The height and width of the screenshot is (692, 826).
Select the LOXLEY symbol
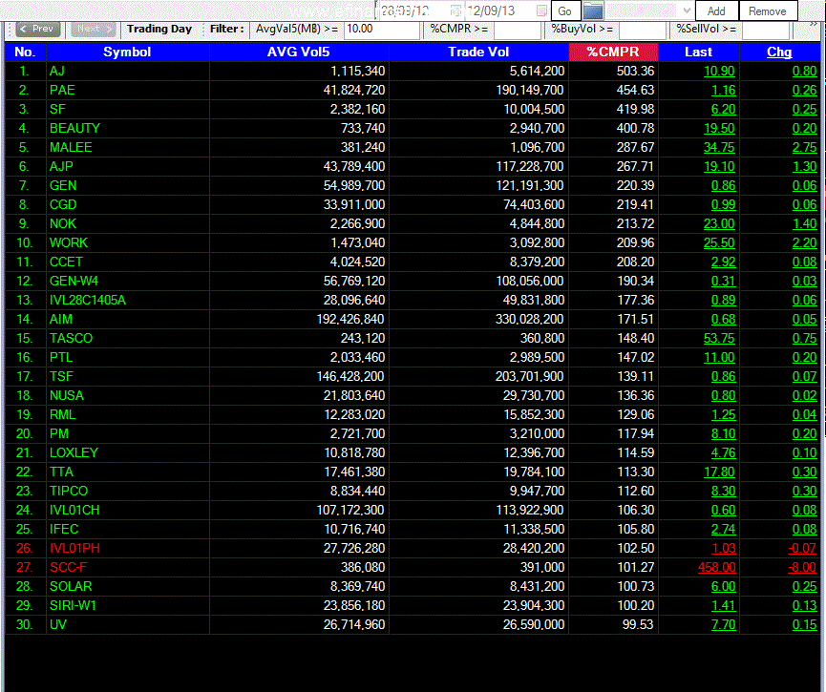pyautogui.click(x=74, y=453)
